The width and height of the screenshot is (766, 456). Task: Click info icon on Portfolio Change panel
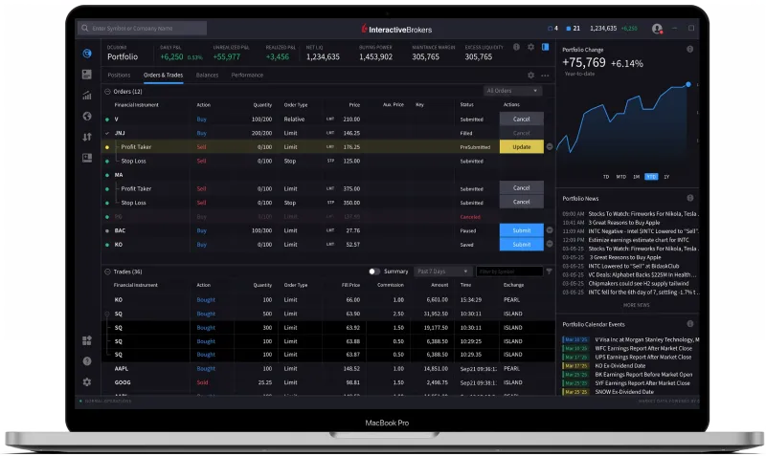tap(689, 50)
